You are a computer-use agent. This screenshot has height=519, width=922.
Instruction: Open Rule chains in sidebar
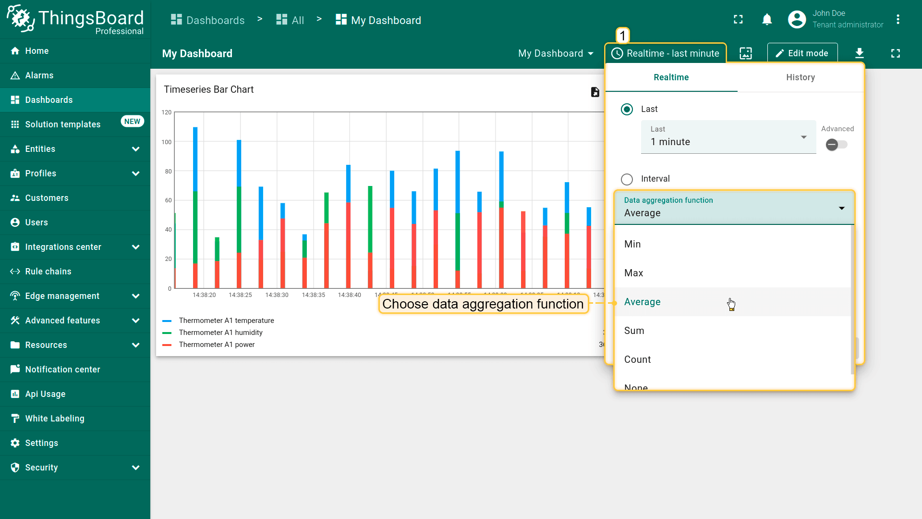48,272
